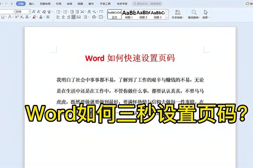Open the 插入 ribbon tab

pos(32,4)
